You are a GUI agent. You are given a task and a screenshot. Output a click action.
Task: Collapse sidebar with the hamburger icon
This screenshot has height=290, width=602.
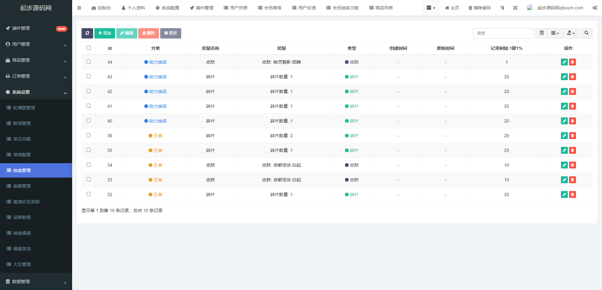point(79,8)
